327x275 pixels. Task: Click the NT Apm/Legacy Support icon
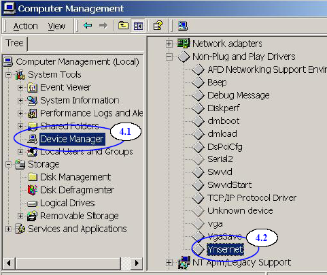tap(184, 263)
